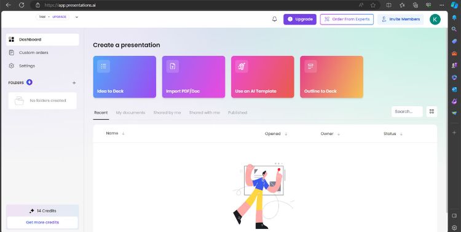
Task: Open Settings in the sidebar
Action: (x=42, y=66)
